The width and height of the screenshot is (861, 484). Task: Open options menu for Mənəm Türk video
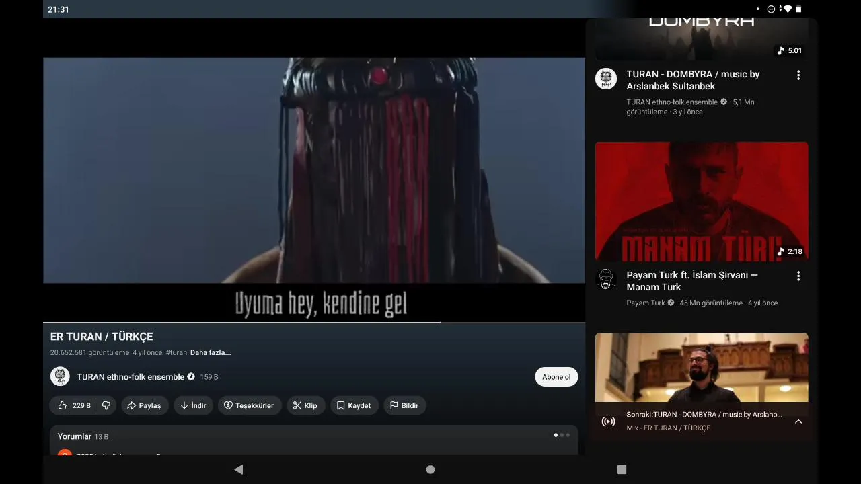pyautogui.click(x=798, y=276)
